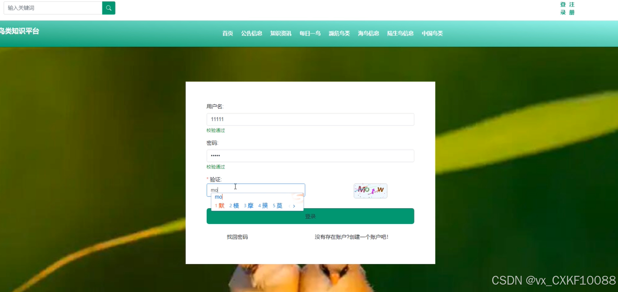Choose IME candidate 5 莫

tap(278, 206)
